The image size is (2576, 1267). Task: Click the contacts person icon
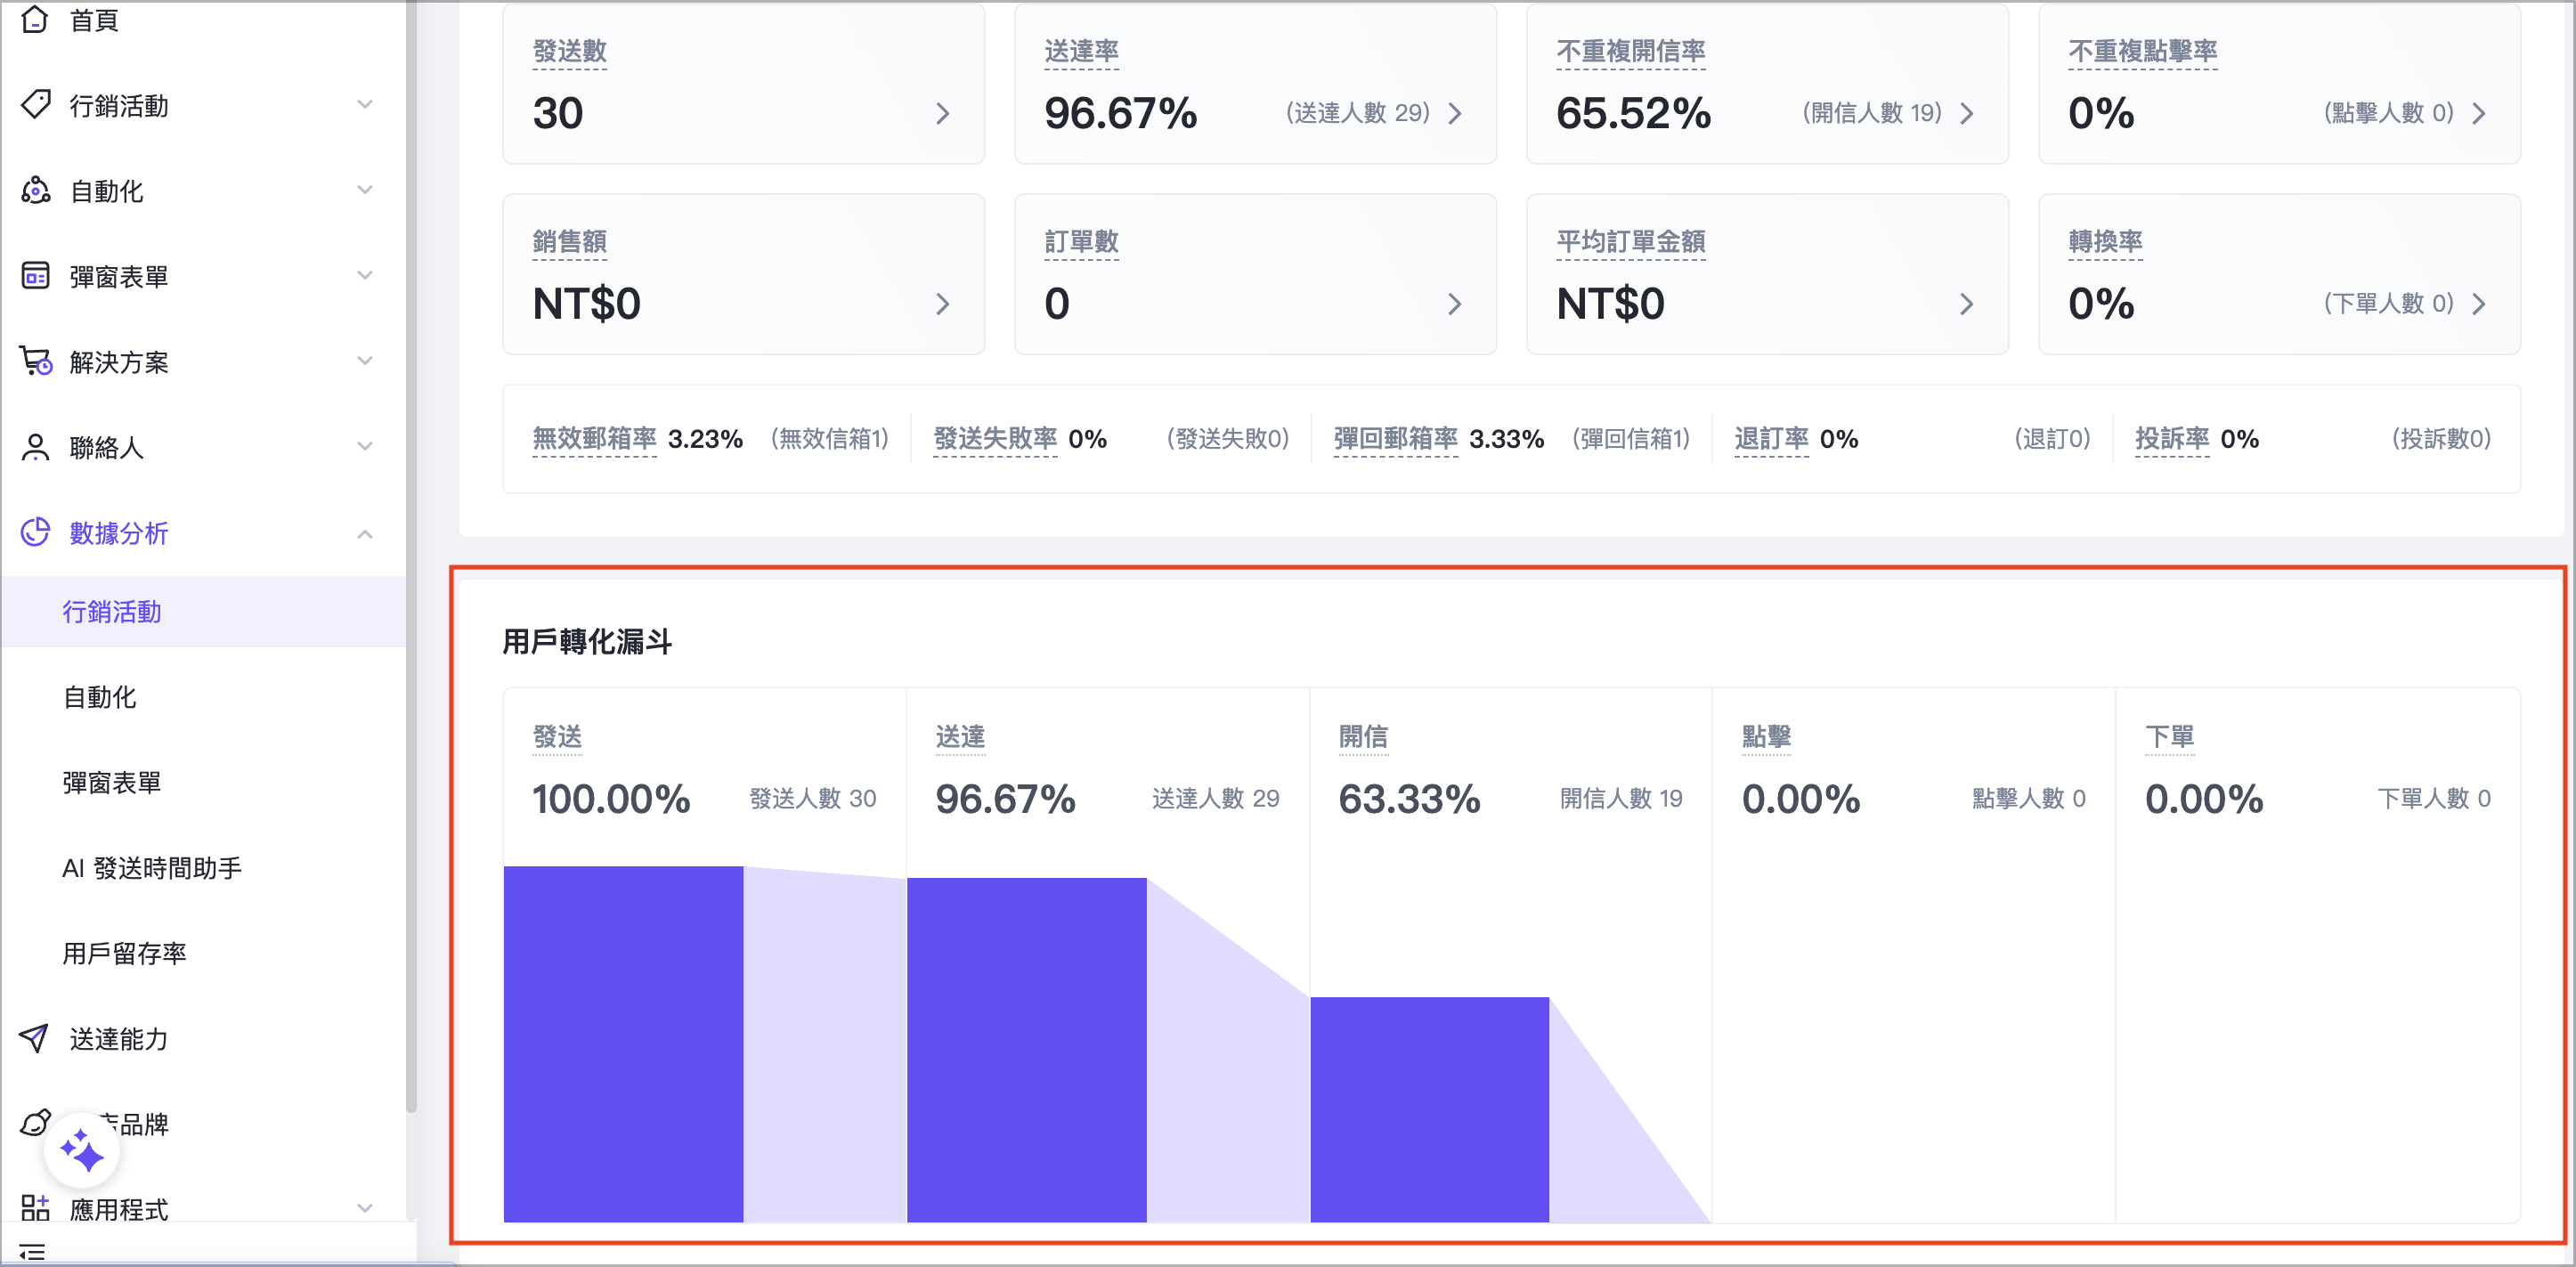pos(36,446)
